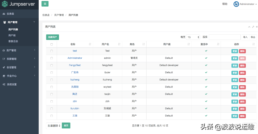The height and width of the screenshot is (134, 258).
Task: Check the select-all checkbox in table header
Action: 51,44
